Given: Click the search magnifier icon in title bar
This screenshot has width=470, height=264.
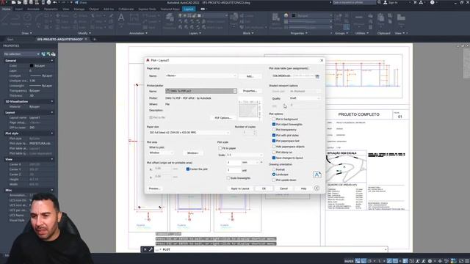Looking at the screenshot, I should tap(379, 2).
